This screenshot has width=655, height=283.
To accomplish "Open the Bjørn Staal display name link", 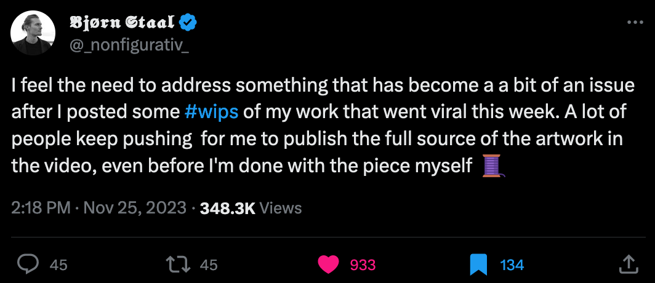I will [123, 23].
